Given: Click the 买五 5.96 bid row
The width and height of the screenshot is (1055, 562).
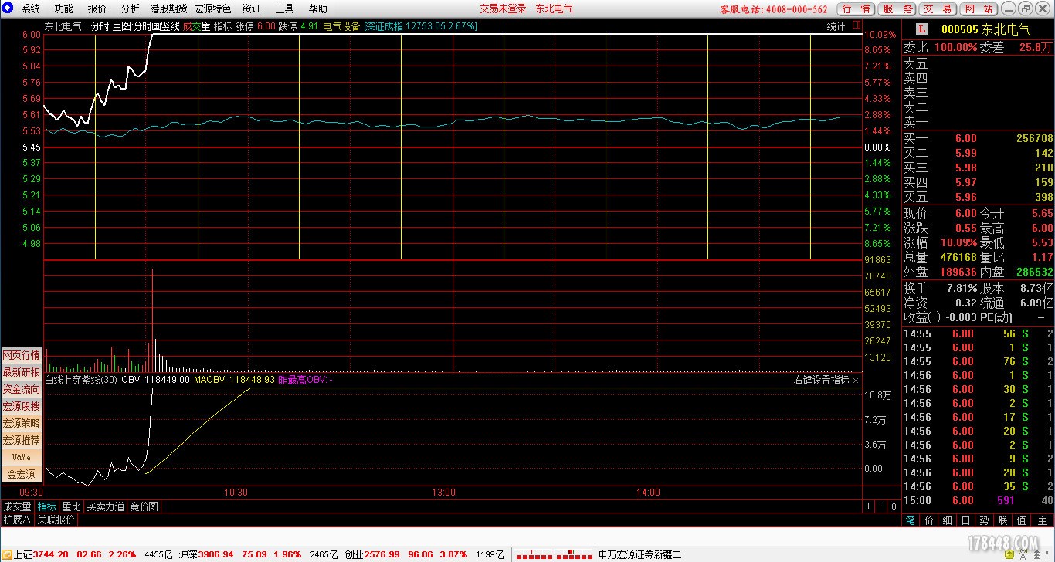Looking at the screenshot, I should click(979, 197).
